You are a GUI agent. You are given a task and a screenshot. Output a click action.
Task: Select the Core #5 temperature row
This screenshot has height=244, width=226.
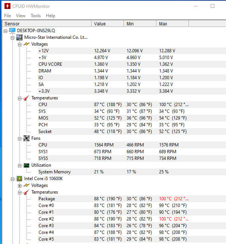132,239
